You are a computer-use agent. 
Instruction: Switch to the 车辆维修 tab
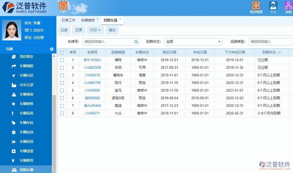(88, 20)
